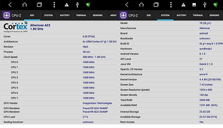Click the '27 %' CPU Load value
Screen dimensions: 223x128
85,117
